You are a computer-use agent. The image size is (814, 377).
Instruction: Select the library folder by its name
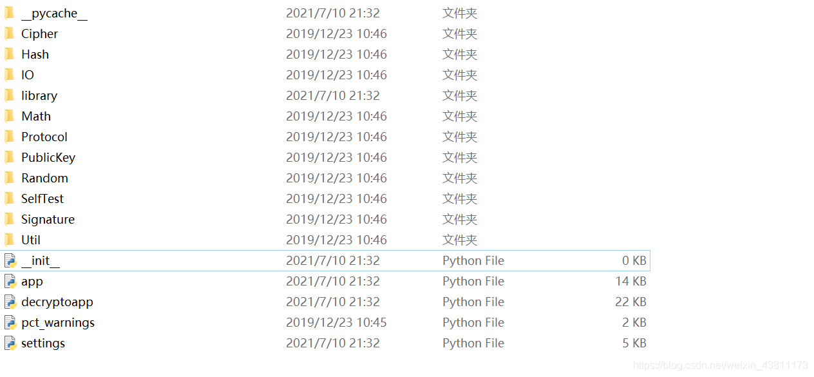click(x=39, y=95)
